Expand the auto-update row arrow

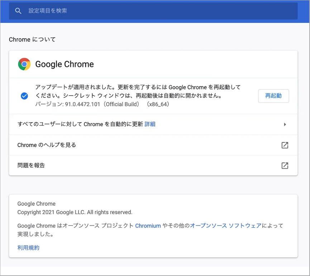pyautogui.click(x=285, y=124)
